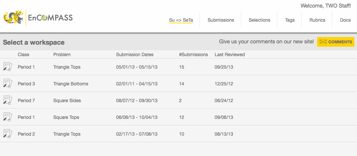
Task: Click the Submission Dates column header
Action: point(135,55)
